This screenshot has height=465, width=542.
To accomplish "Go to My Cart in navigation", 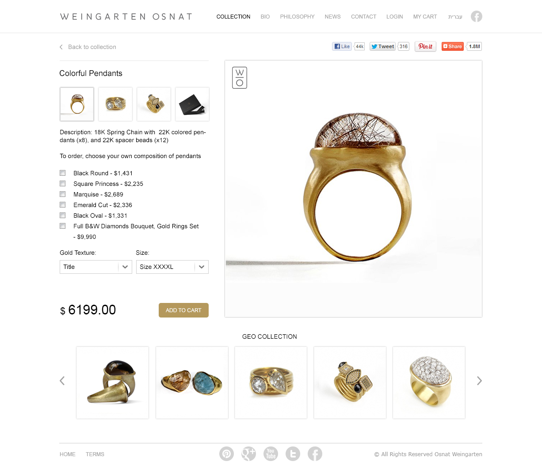I will 425,17.
